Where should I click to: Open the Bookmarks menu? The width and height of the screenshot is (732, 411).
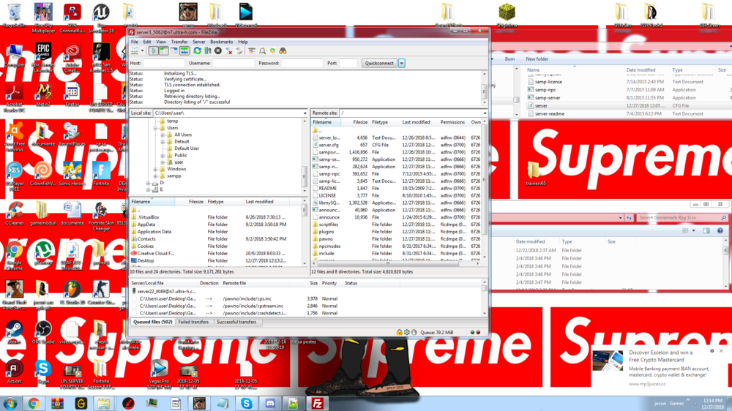(221, 42)
